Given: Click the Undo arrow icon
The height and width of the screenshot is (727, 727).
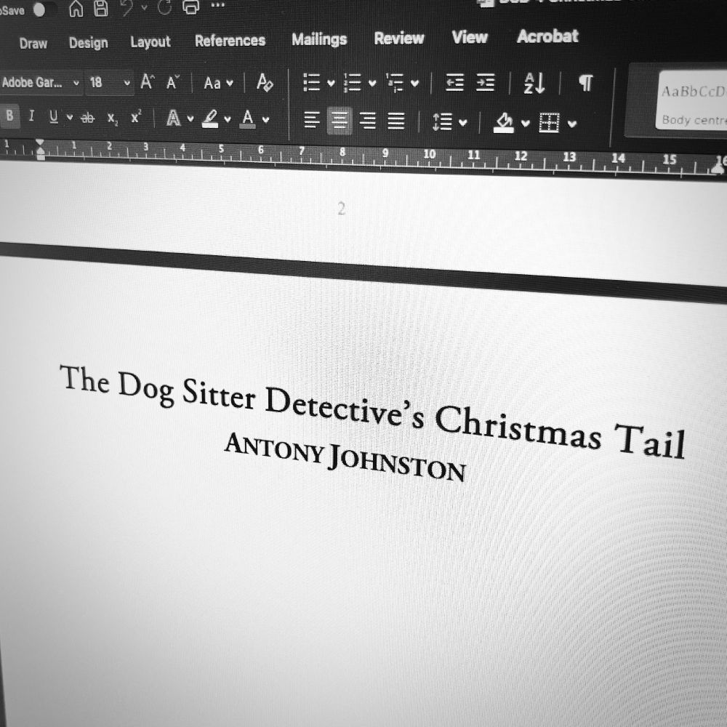Looking at the screenshot, I should (126, 8).
